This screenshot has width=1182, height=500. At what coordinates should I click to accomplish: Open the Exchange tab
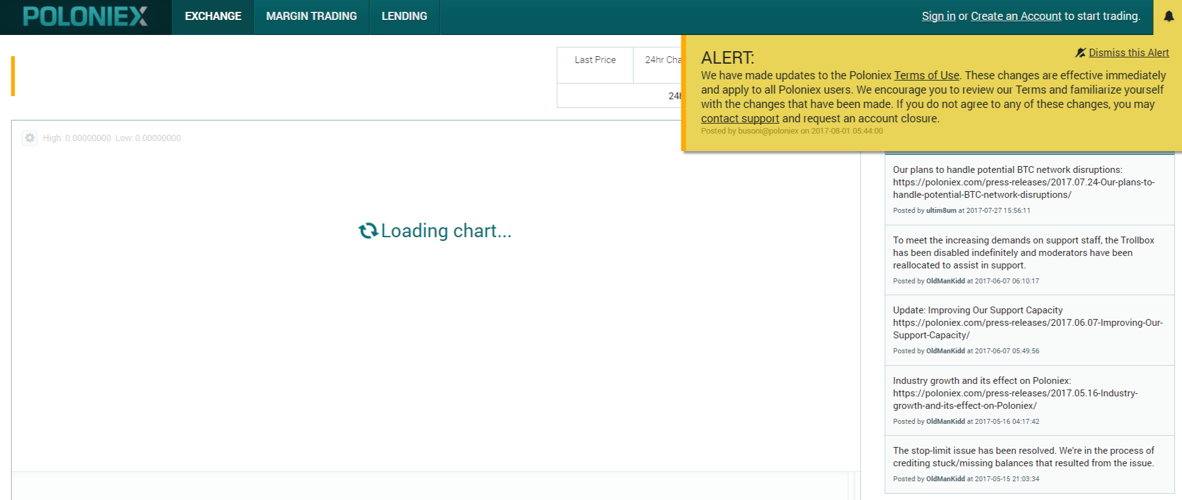tap(213, 17)
